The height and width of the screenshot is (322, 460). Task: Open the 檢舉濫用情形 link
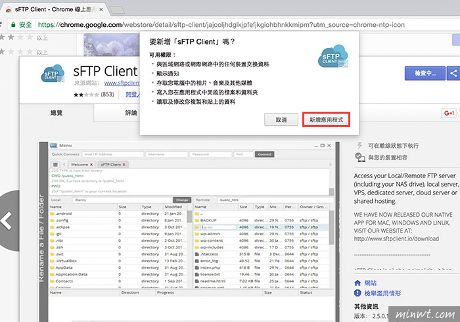tap(382, 293)
